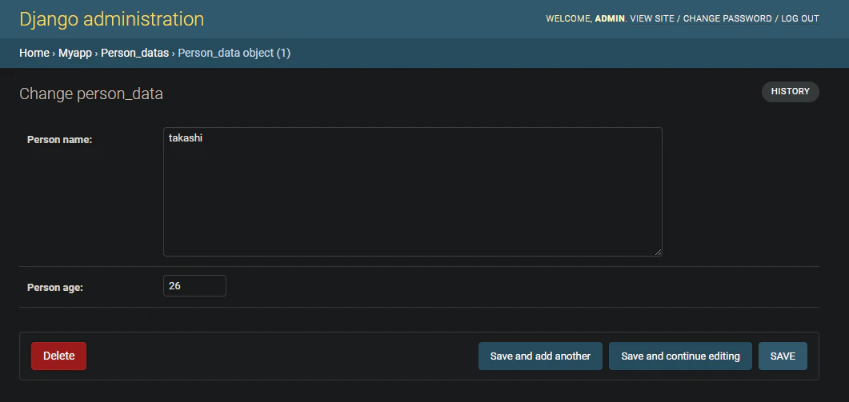Open the View Site link

pyautogui.click(x=652, y=18)
